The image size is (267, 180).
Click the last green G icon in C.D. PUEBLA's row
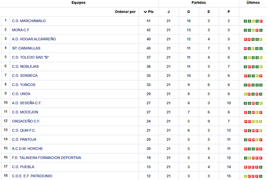(261, 167)
